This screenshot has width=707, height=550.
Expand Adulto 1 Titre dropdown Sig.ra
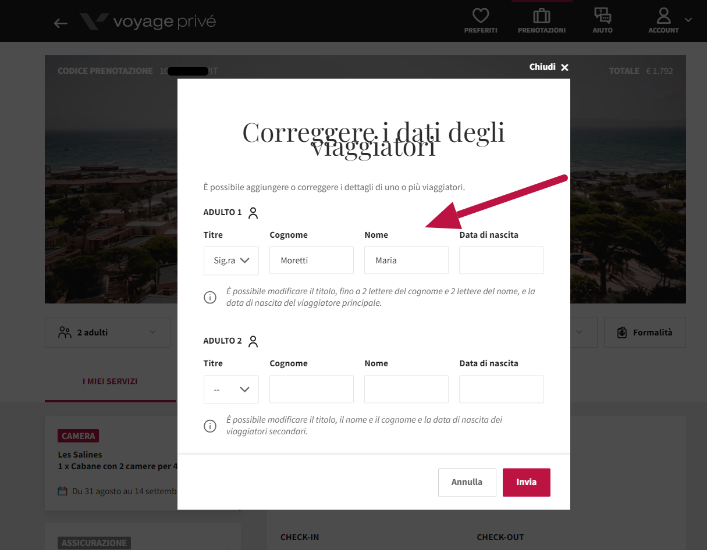[x=231, y=260]
